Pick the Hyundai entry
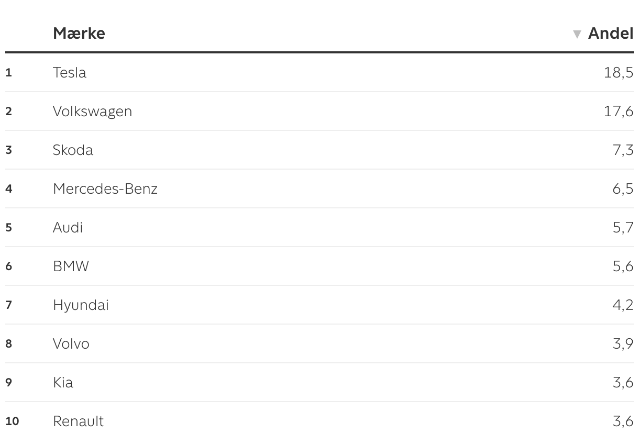Viewport: 639px width, 445px height. (x=81, y=305)
